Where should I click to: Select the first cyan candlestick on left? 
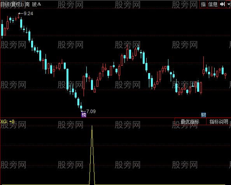pyautogui.click(x=2, y=30)
